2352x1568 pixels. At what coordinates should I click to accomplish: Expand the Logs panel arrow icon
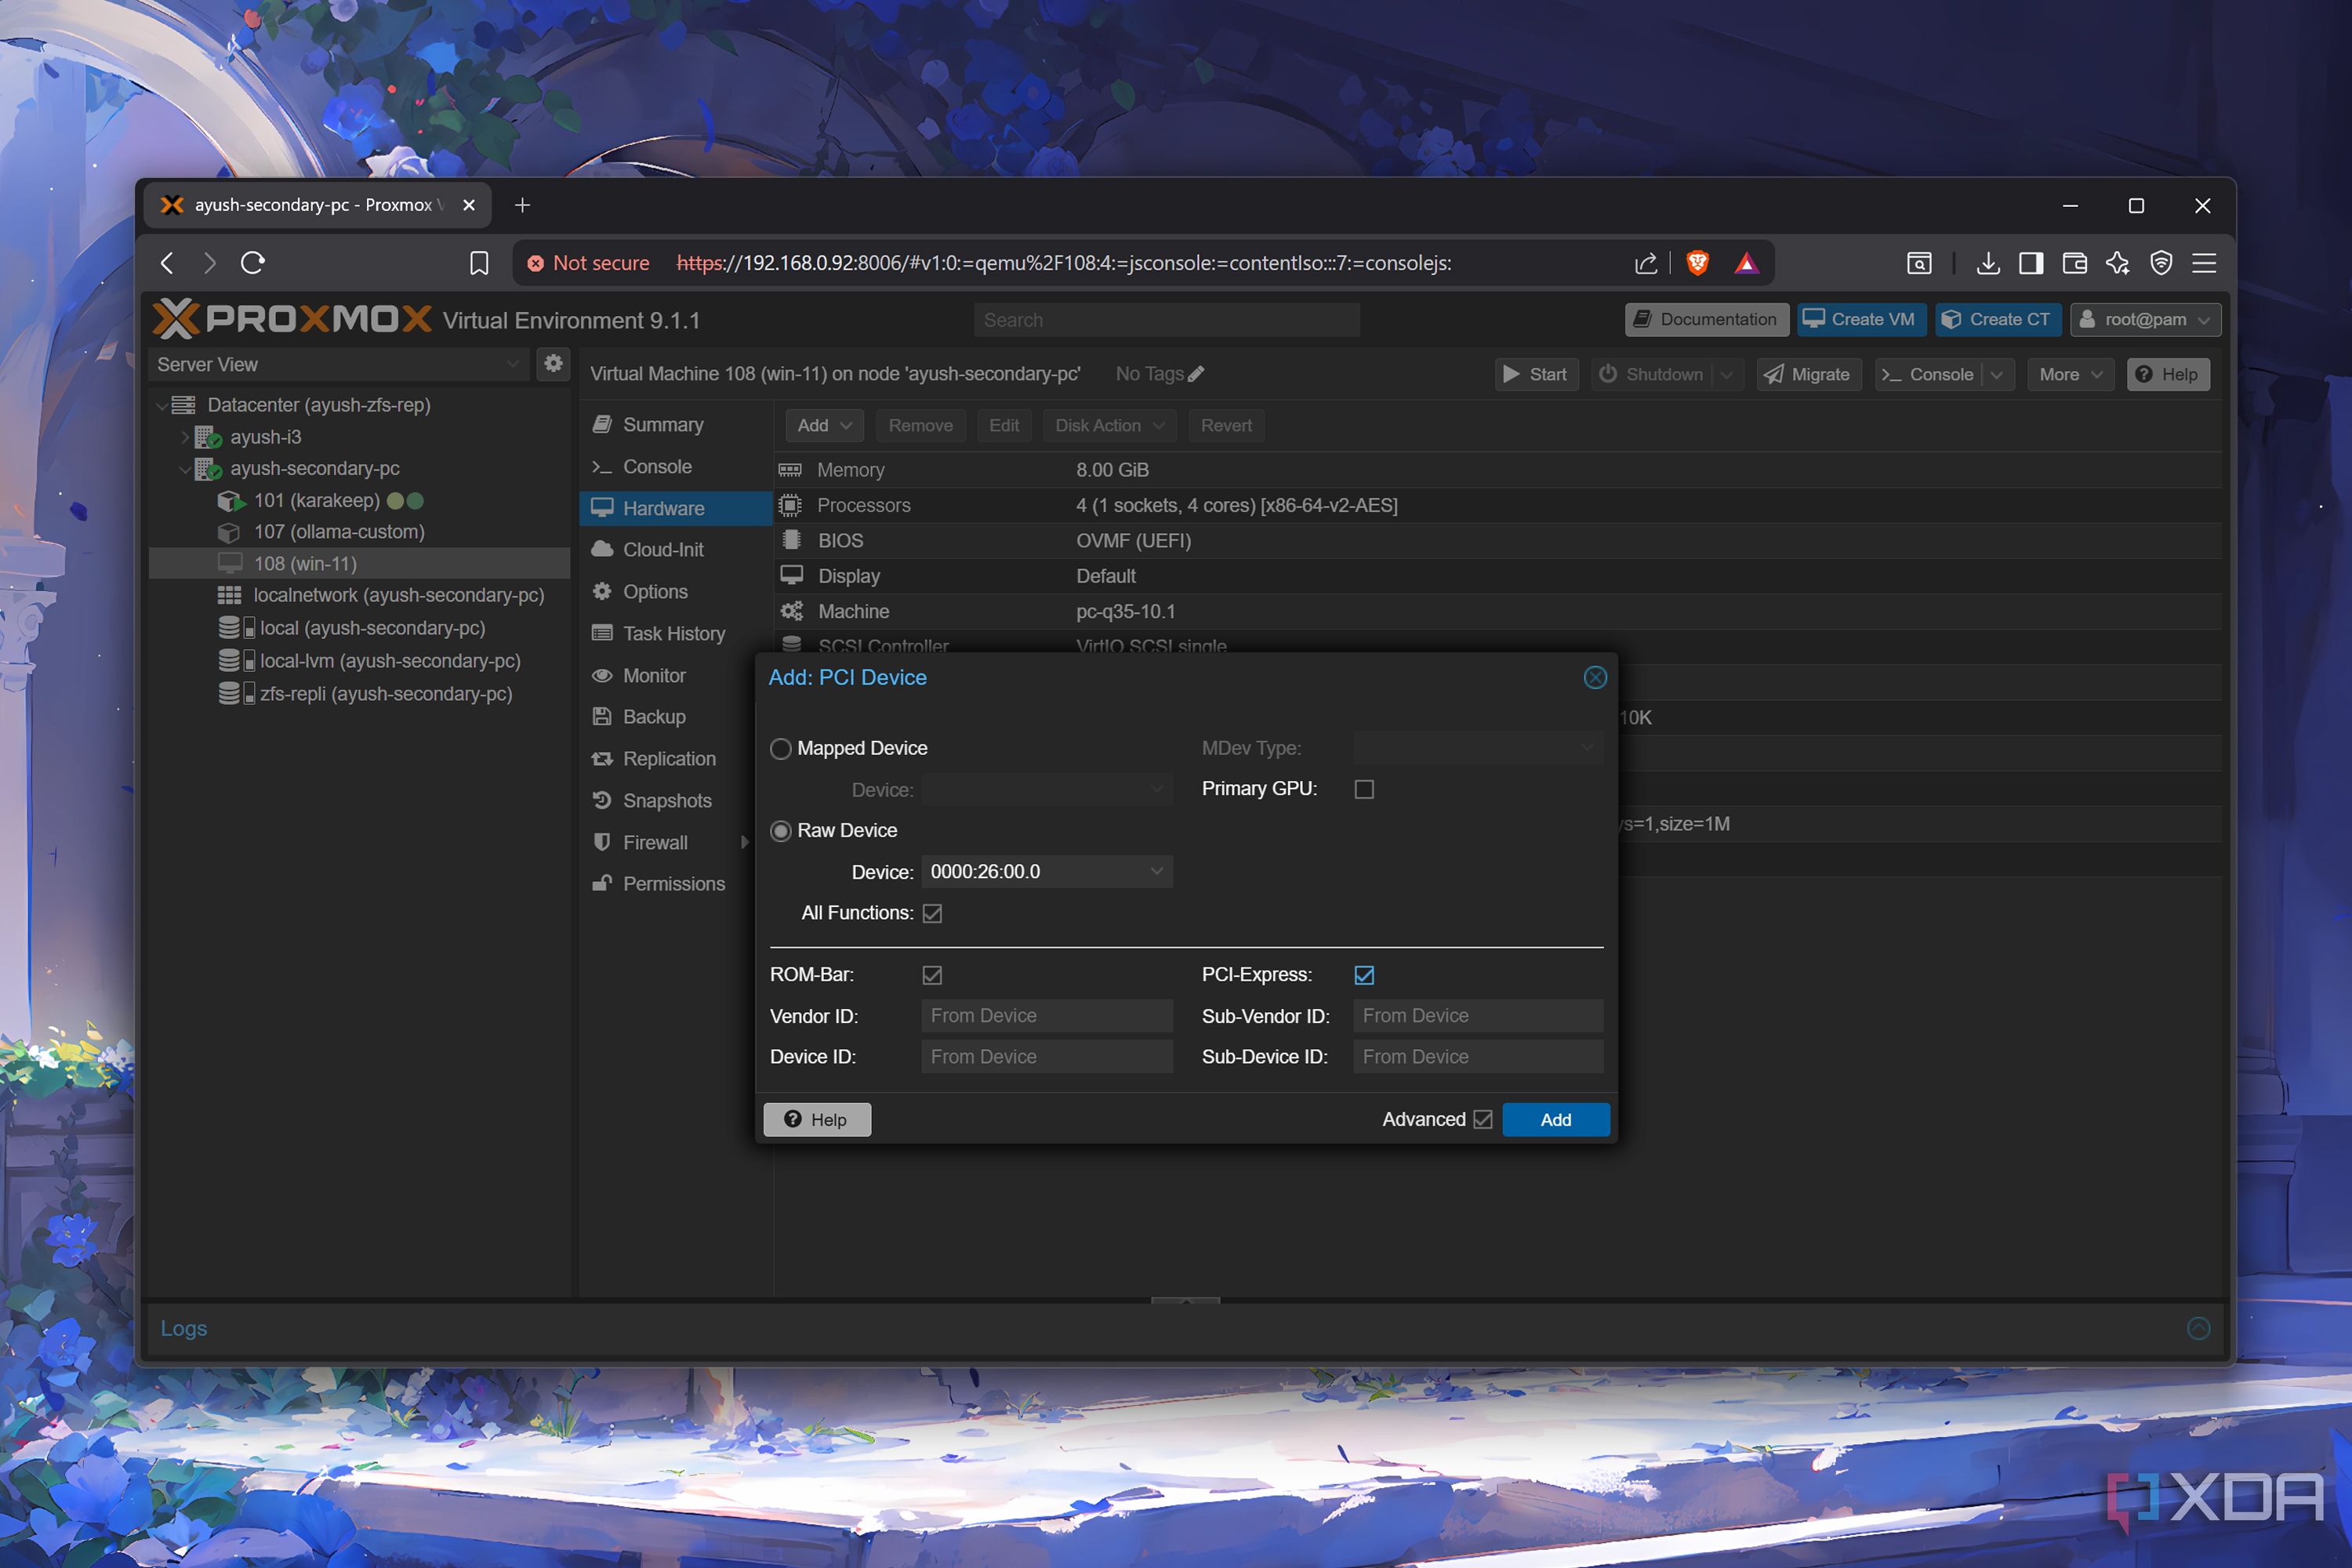pos(2198,1328)
